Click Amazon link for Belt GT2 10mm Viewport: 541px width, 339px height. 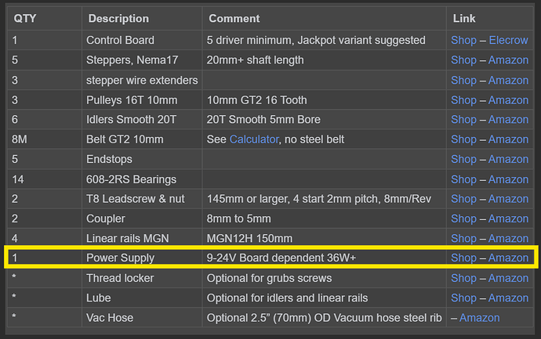point(508,139)
